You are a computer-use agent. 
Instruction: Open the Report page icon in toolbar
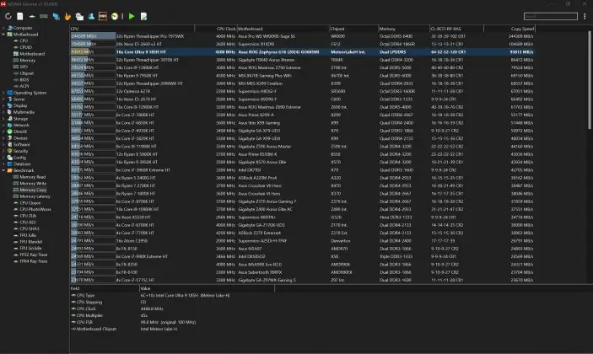[x=20, y=16]
